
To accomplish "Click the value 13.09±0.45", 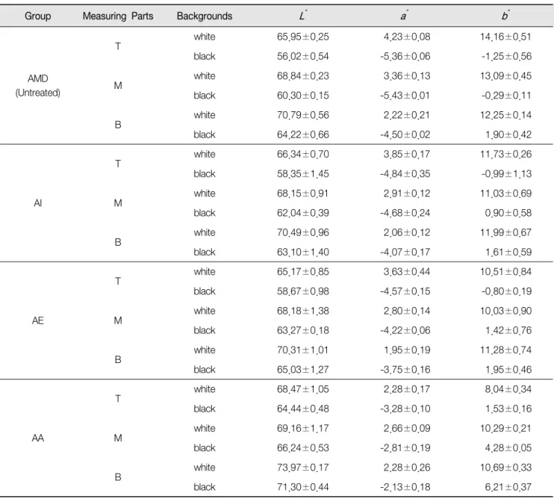I will click(x=505, y=76).
